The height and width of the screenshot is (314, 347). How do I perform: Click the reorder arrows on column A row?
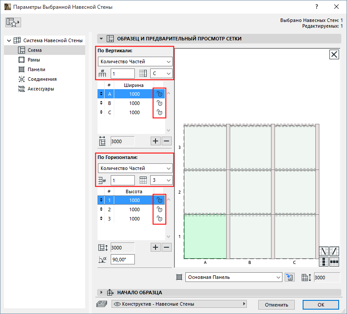(101, 94)
